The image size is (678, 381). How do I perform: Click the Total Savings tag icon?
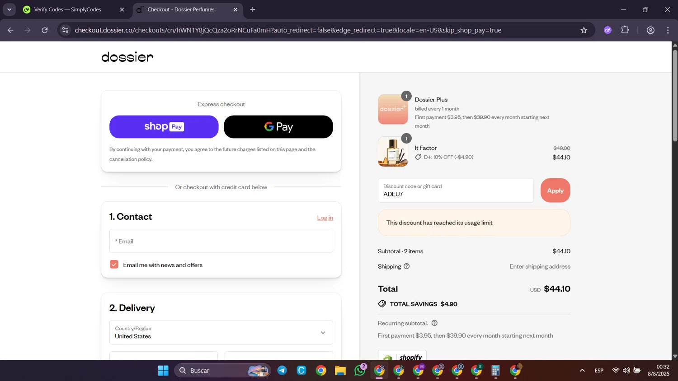tap(382, 304)
